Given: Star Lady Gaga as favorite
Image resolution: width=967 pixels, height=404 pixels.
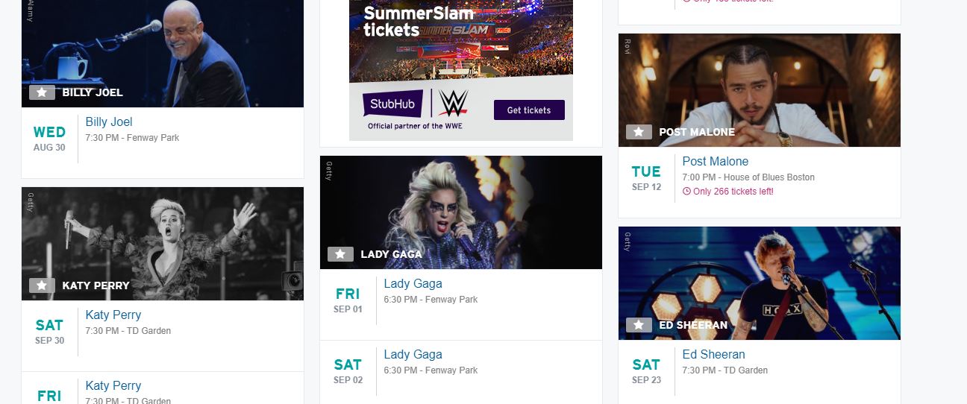Looking at the screenshot, I should coord(340,254).
